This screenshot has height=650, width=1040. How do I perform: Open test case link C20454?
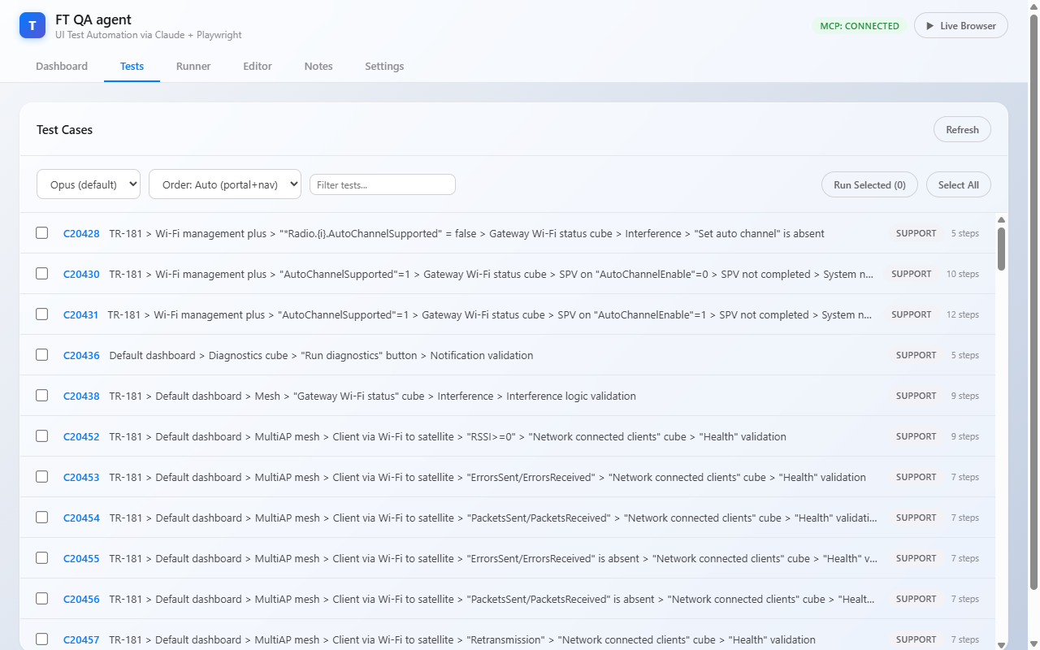tap(81, 518)
